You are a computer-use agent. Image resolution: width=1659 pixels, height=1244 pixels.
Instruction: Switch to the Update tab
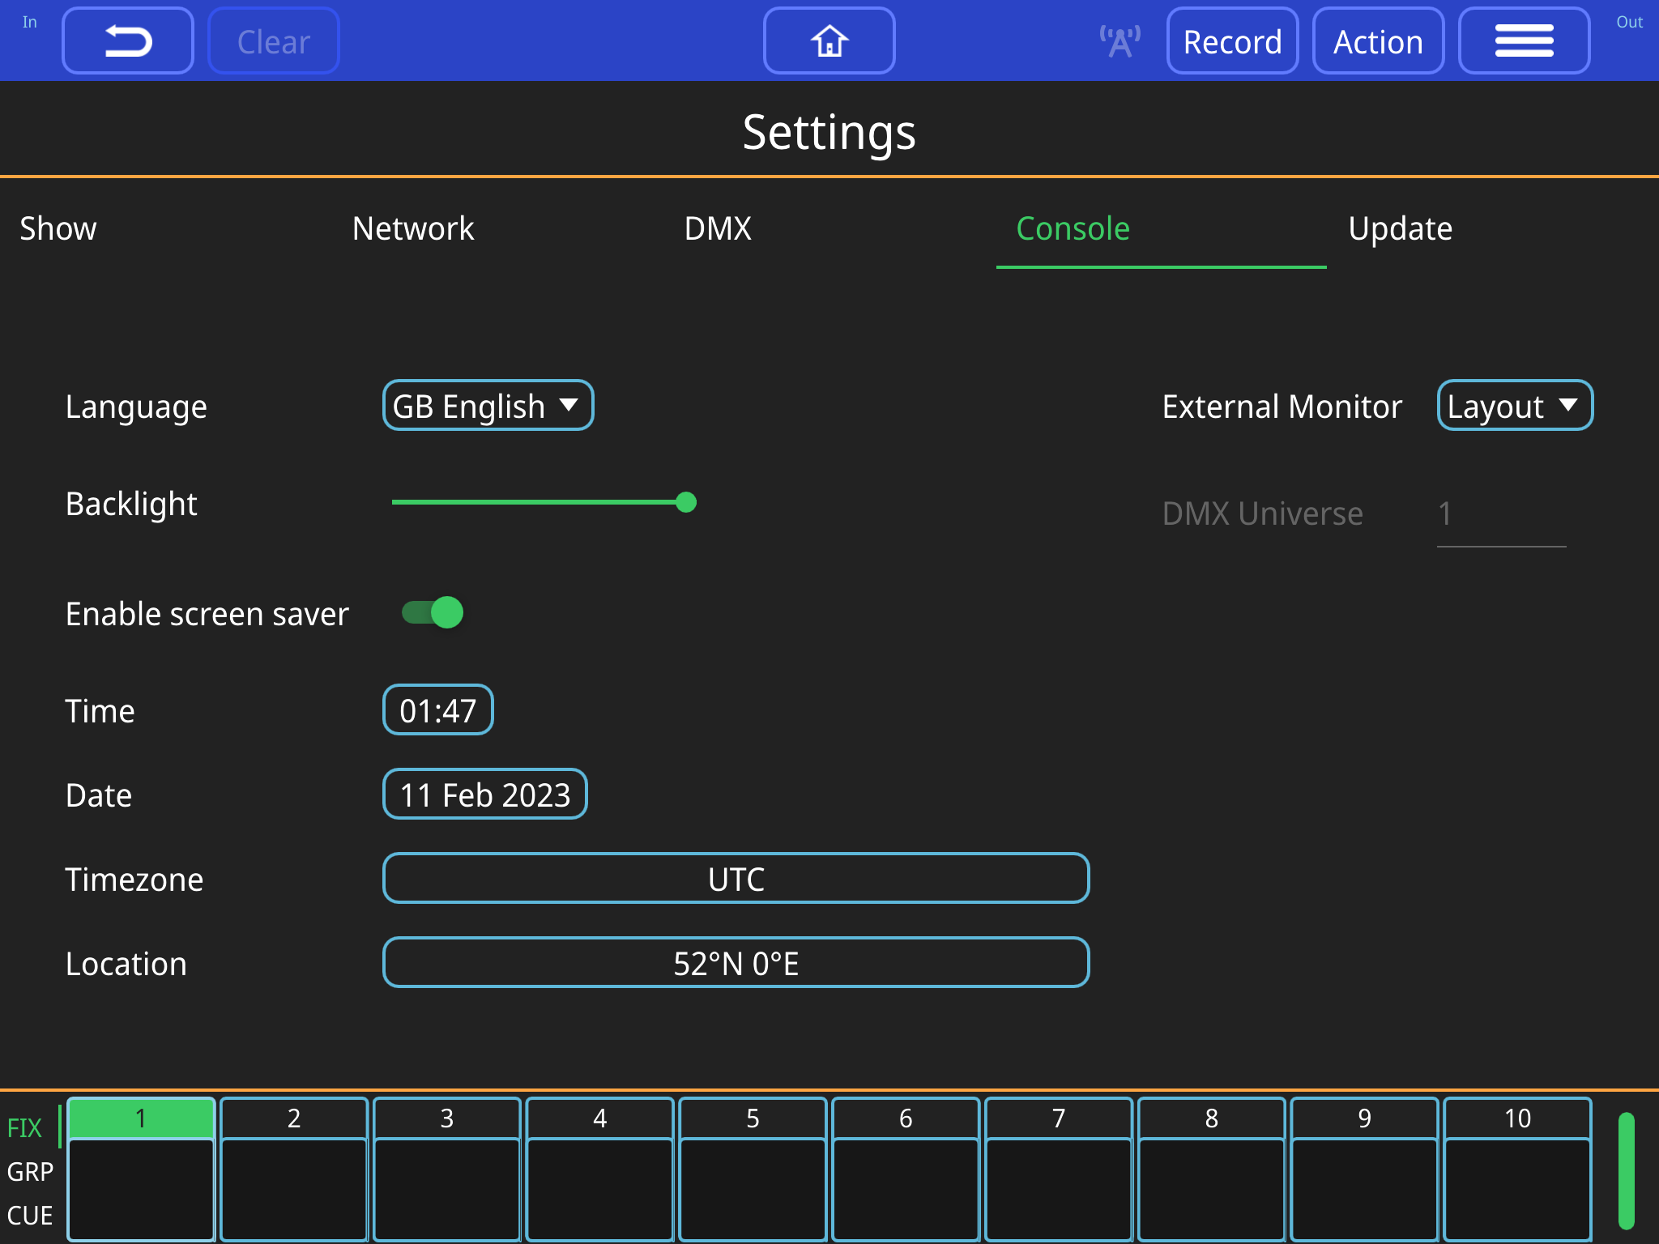click(1400, 229)
